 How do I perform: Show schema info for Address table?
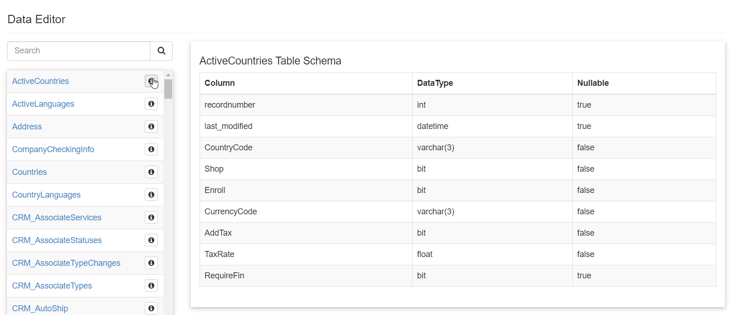[151, 127]
